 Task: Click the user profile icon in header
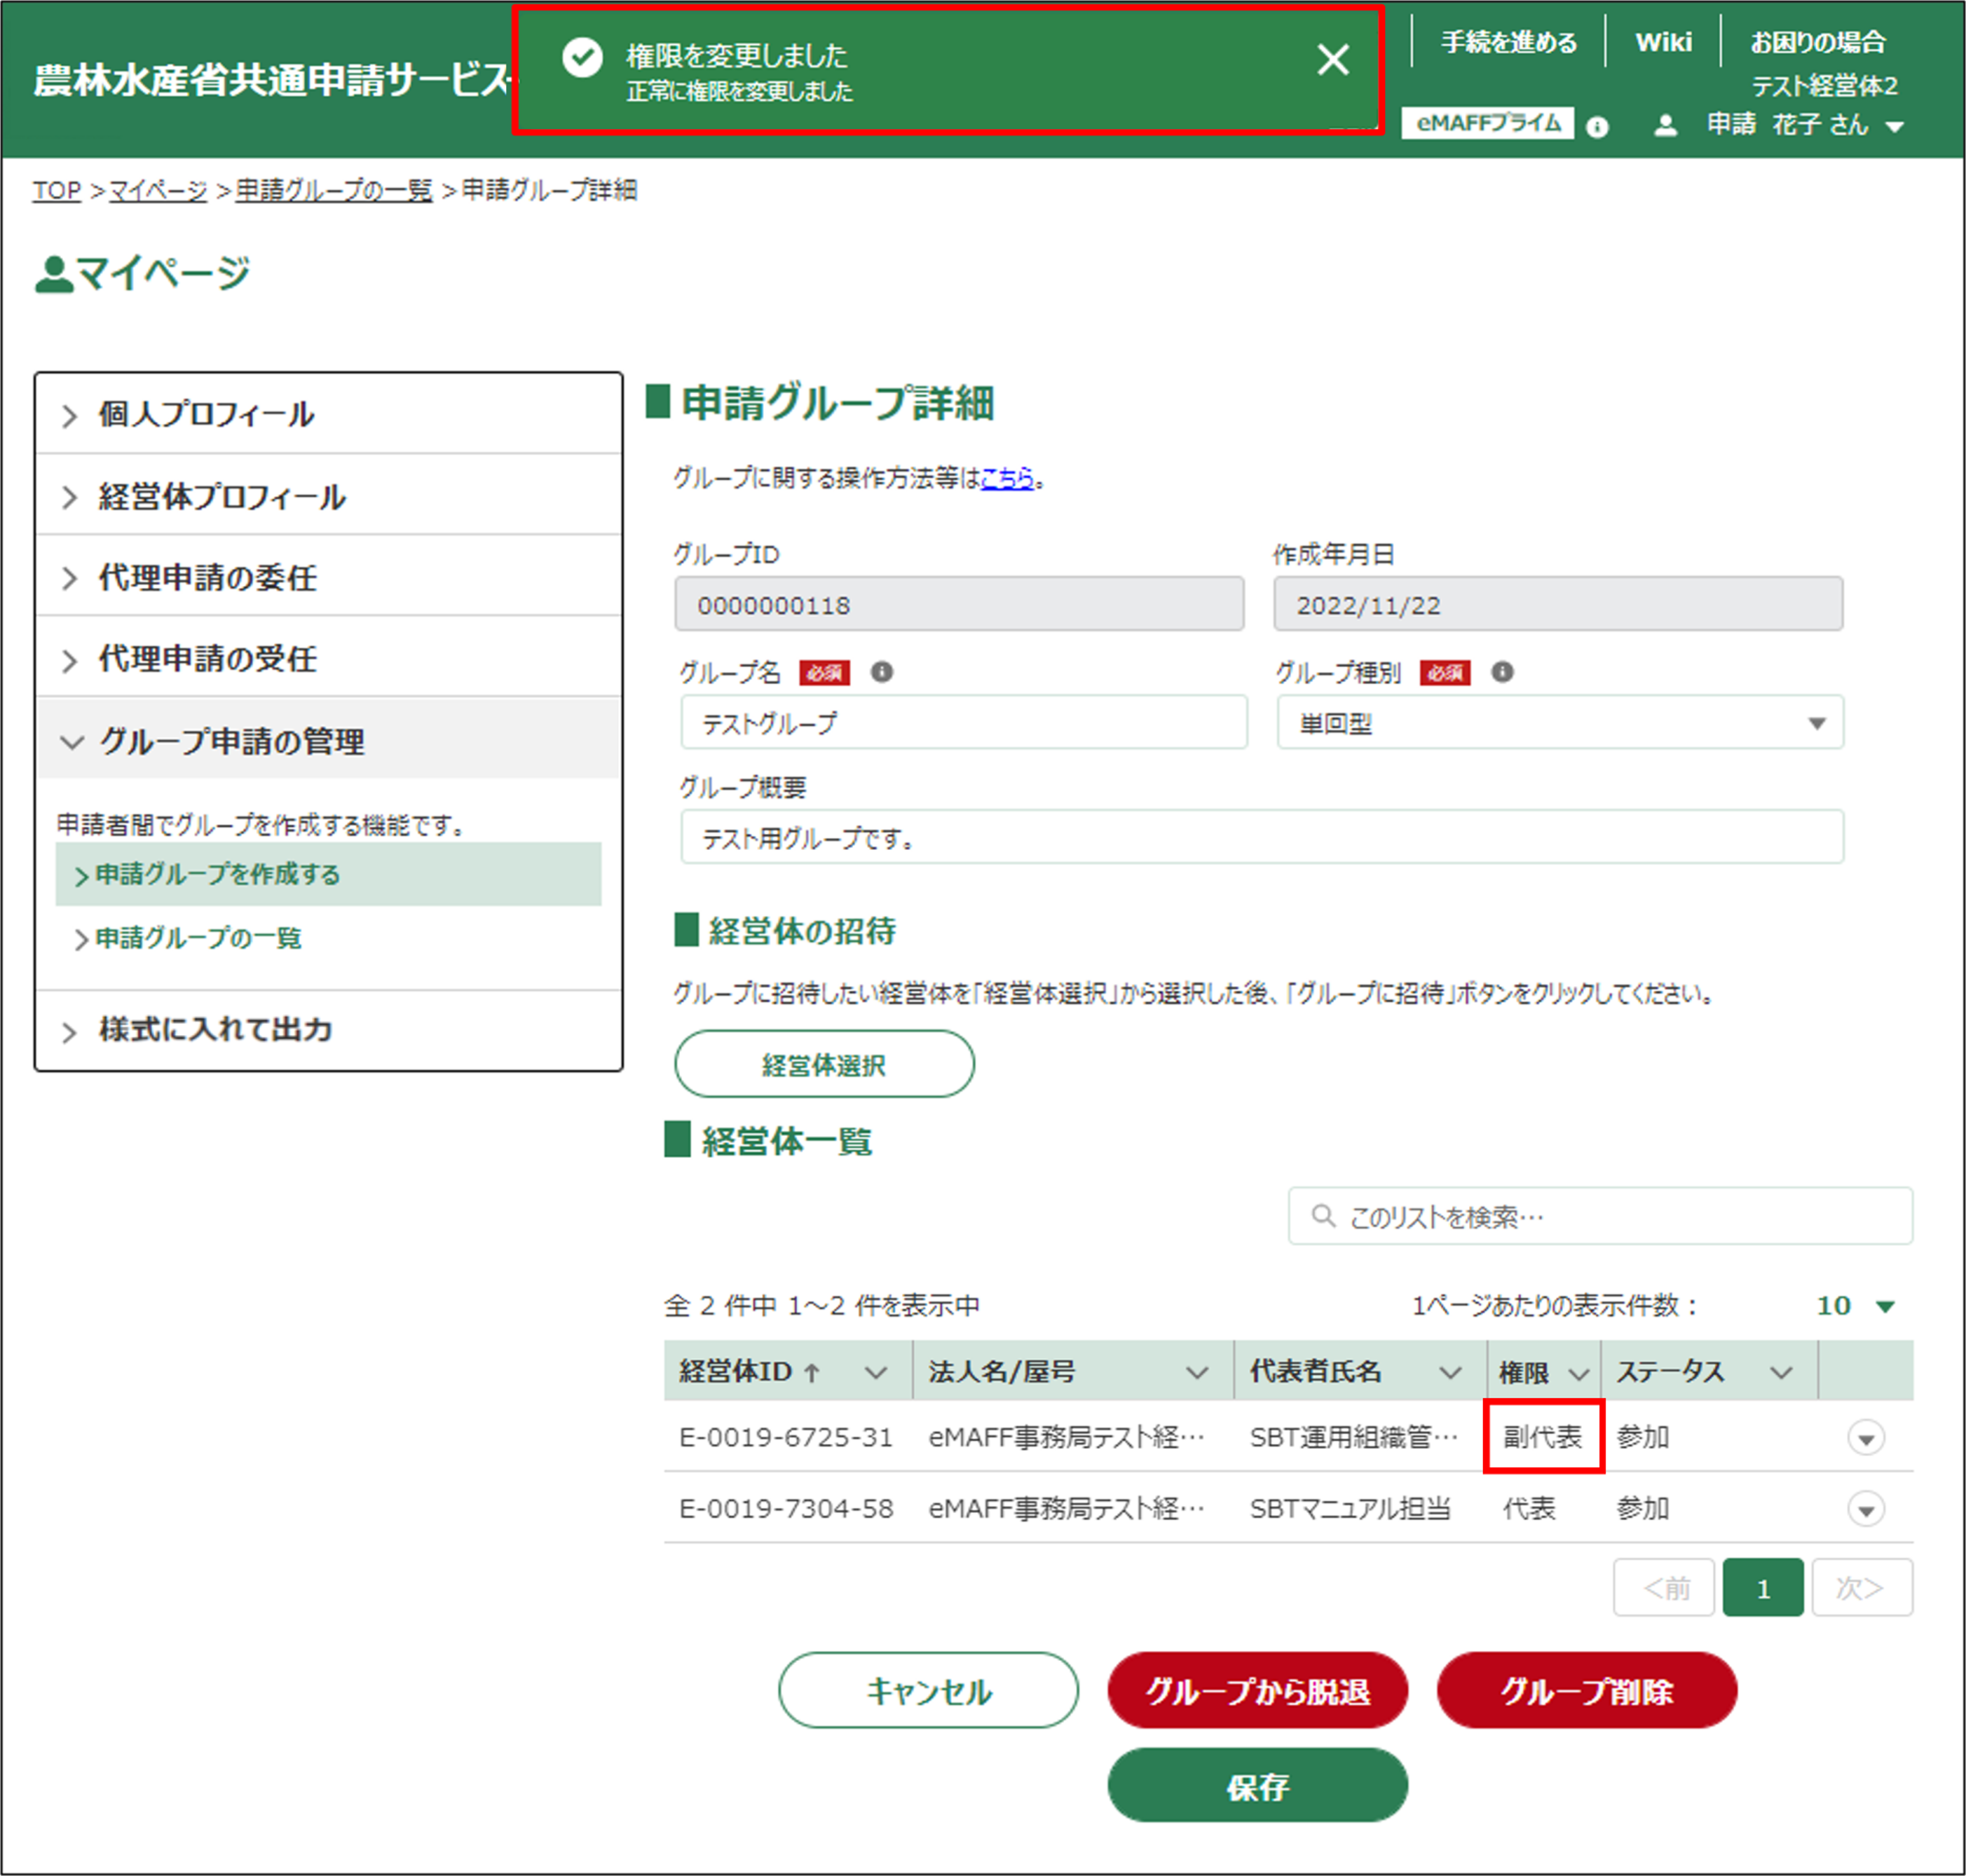(x=1665, y=126)
